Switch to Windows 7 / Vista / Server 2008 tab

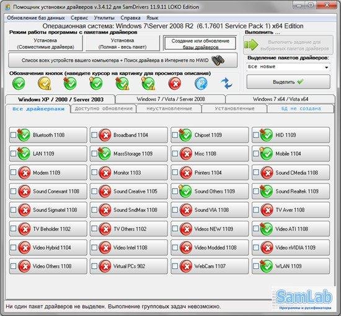tap(170, 99)
